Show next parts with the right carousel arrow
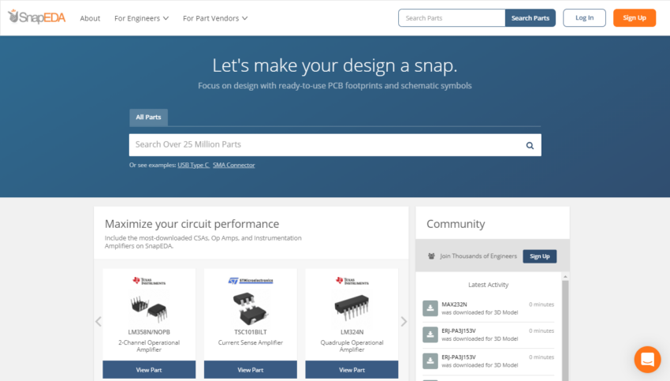The height and width of the screenshot is (381, 670). [x=404, y=322]
